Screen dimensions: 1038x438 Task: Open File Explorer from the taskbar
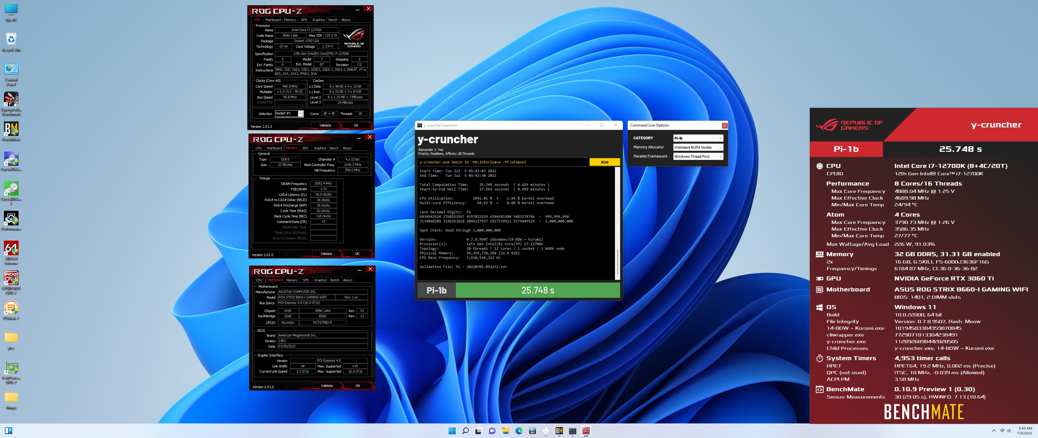point(505,431)
